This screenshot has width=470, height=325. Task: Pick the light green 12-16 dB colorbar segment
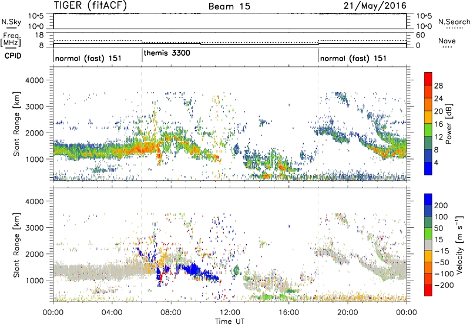coord(428,130)
